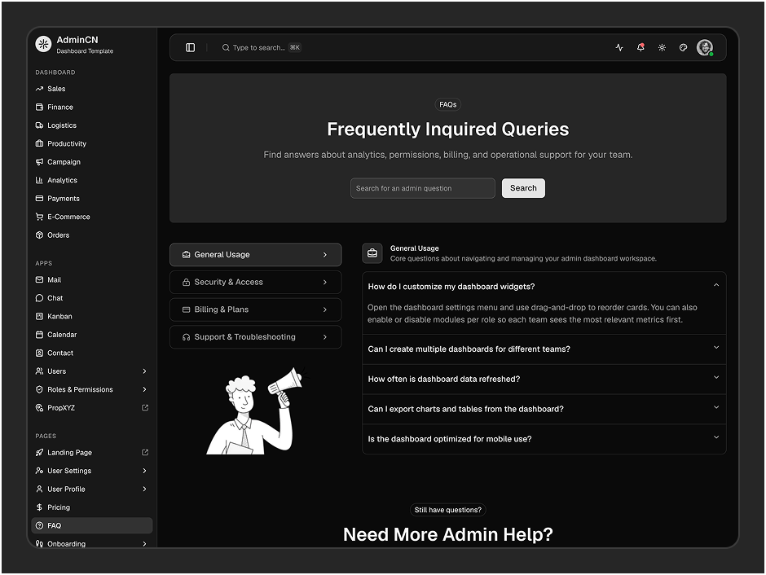Expand Onboarding submenu chevron
Screen dimensions: 766x575
tap(144, 544)
